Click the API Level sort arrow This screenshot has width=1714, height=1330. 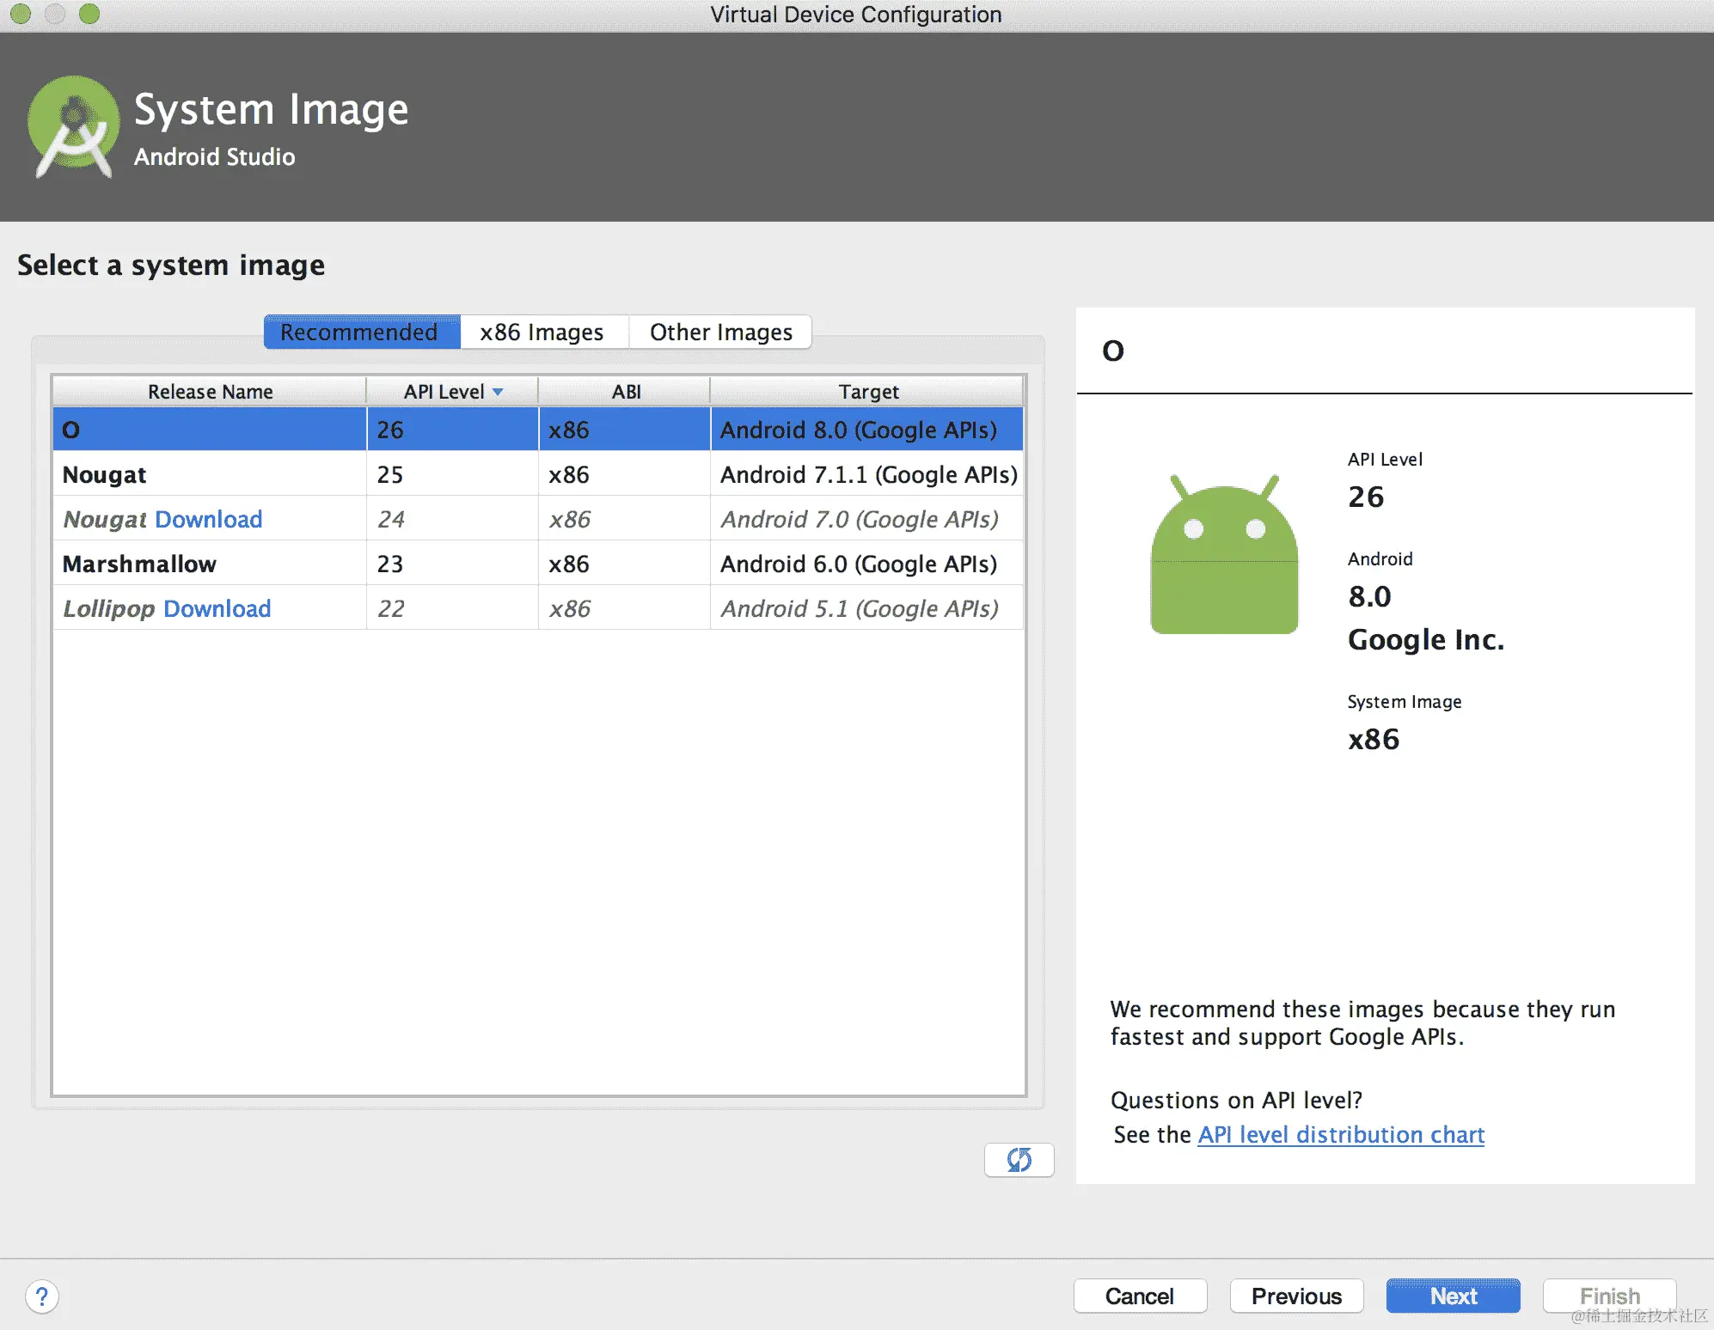(498, 392)
